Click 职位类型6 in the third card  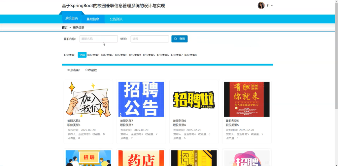point(179,125)
